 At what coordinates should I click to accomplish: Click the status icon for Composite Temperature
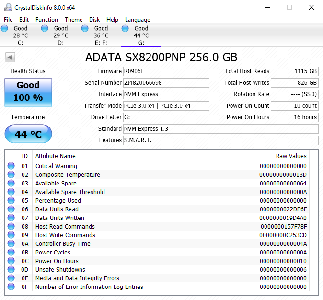point(11,174)
